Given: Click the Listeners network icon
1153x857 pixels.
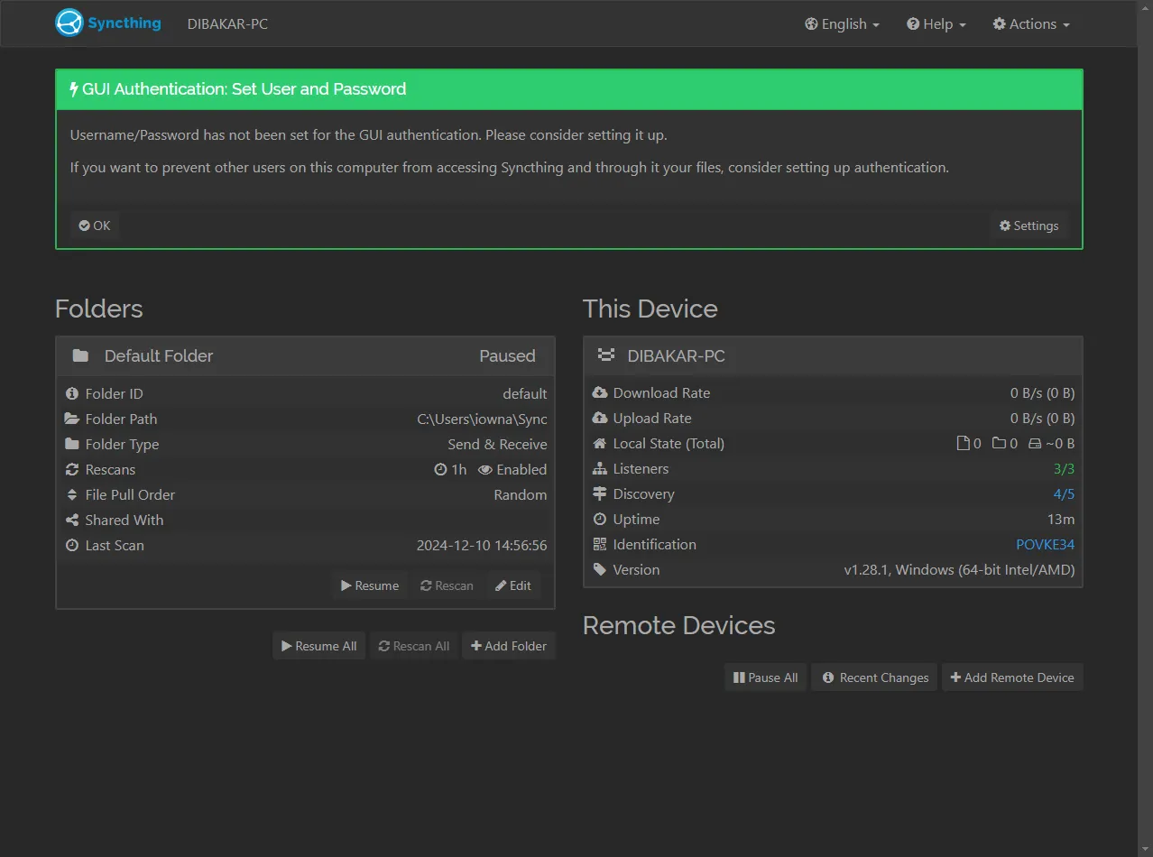Looking at the screenshot, I should click(x=600, y=469).
